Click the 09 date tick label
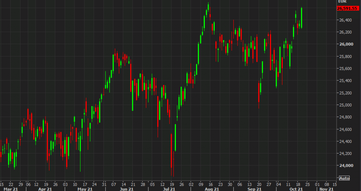This screenshot has width=361, height=191. pyautogui.click(x=201, y=184)
